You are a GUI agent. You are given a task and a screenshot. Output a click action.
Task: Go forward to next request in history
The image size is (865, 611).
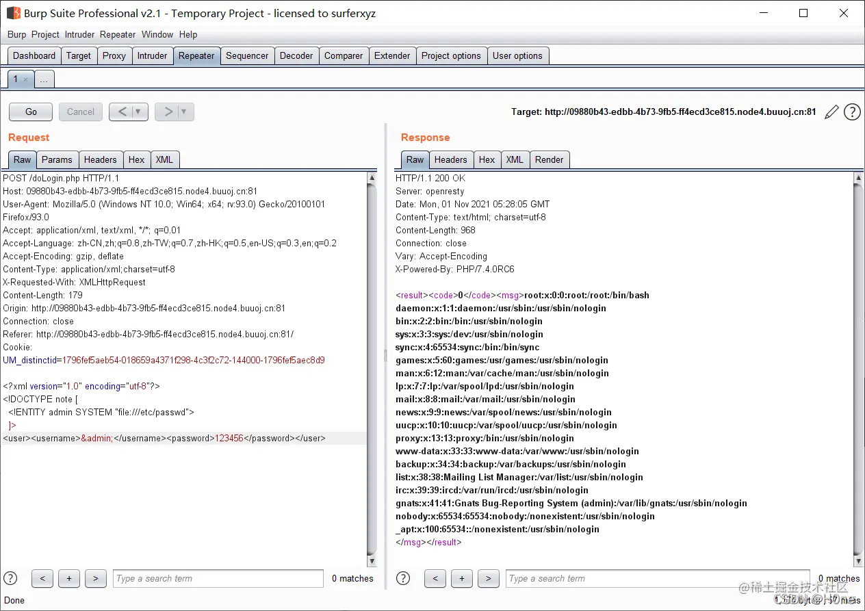coord(167,112)
